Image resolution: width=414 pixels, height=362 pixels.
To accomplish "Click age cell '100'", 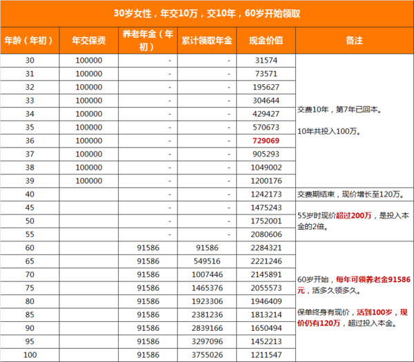I will point(30,355).
